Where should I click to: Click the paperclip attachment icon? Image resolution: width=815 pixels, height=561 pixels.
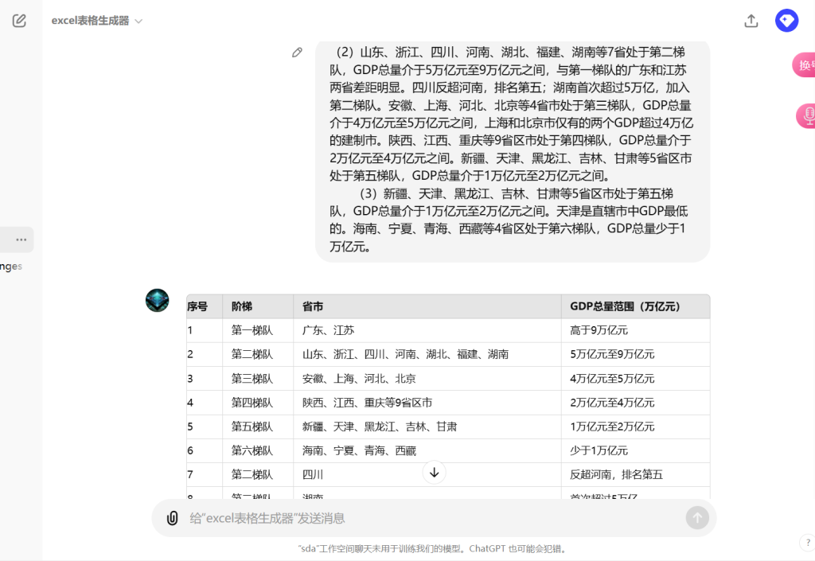(173, 518)
